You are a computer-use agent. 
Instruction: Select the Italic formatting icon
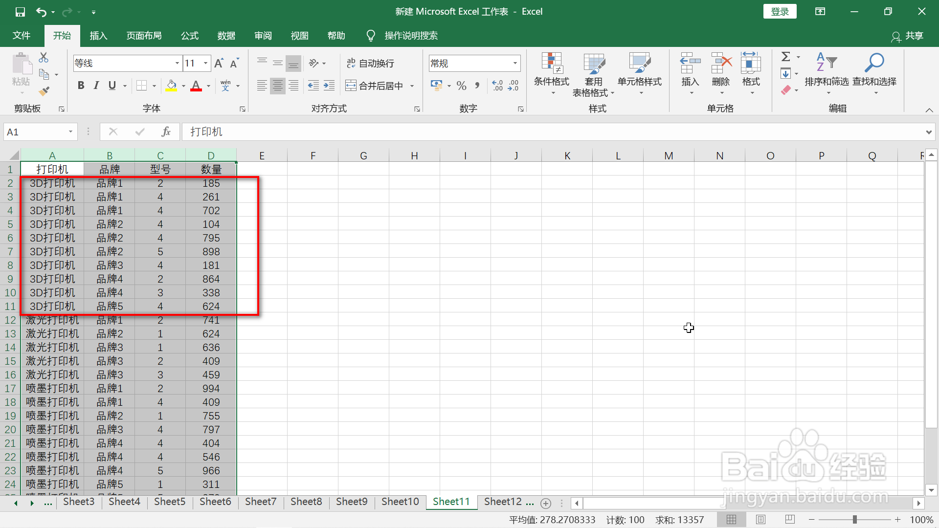click(96, 85)
